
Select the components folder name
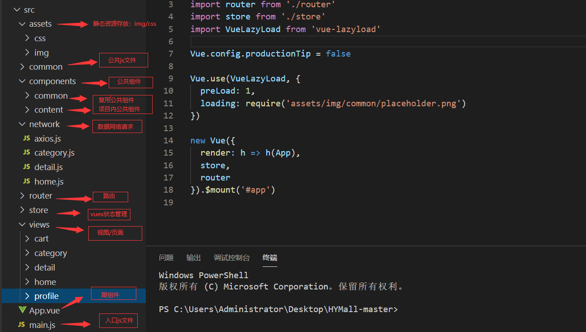53,81
